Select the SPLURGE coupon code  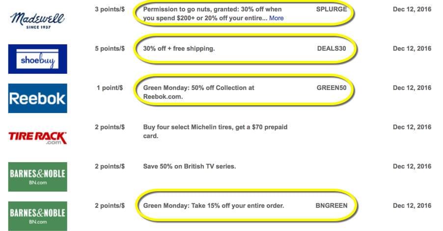point(332,9)
